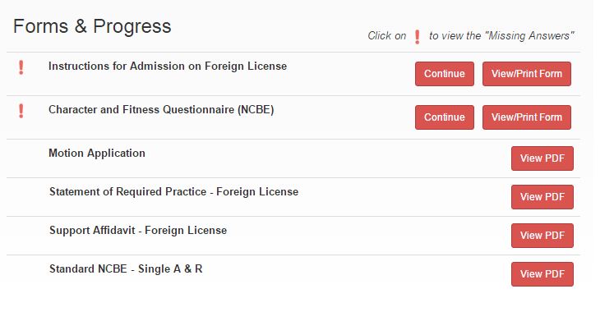The image size is (614, 312).
Task: View PDF for Motion Application
Action: (x=542, y=158)
